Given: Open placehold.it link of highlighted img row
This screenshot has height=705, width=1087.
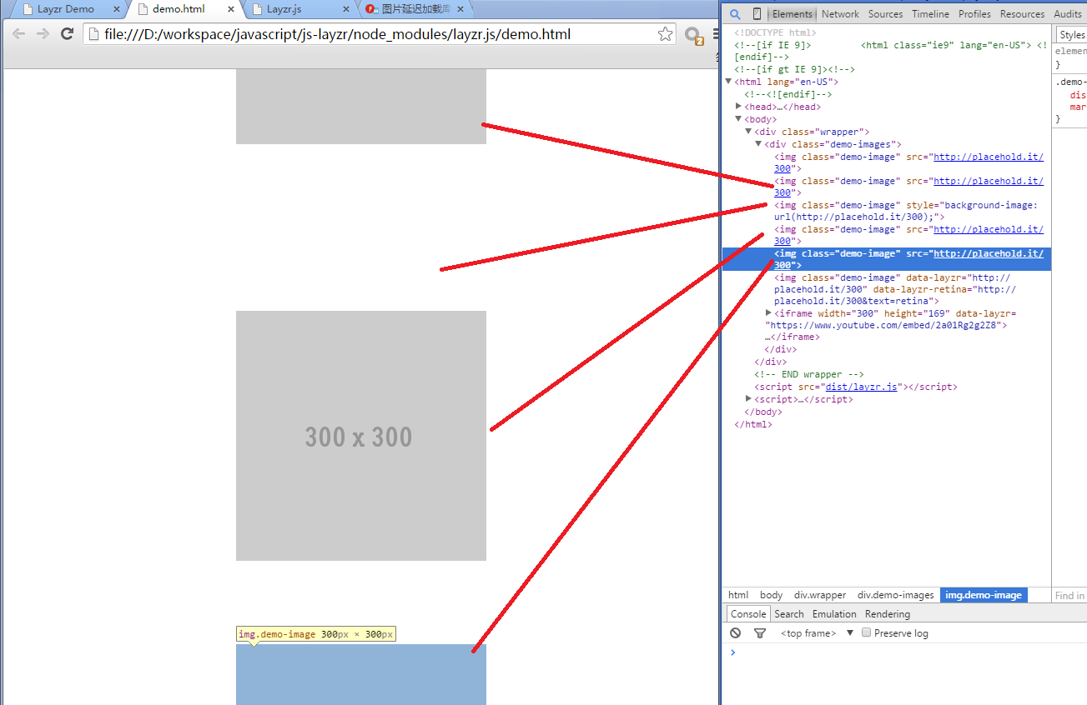Looking at the screenshot, I should click(988, 253).
